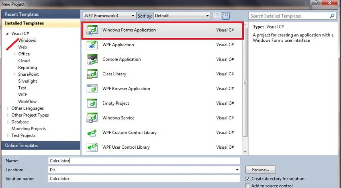The image size is (341, 188).
Task: Select the Test category under Visual C#
Action: click(22, 88)
